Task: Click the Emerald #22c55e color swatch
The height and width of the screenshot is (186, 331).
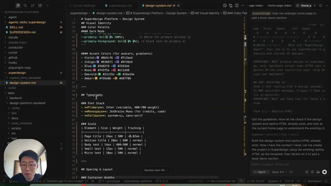Action: point(100,74)
